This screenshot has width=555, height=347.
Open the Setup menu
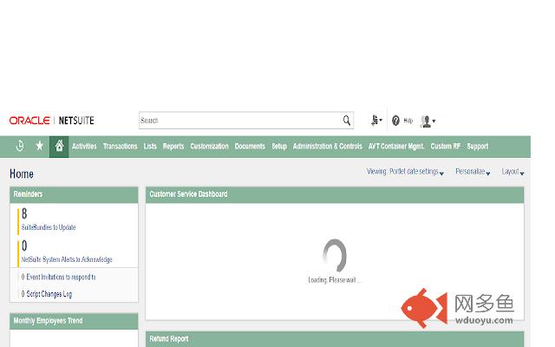pos(279,147)
